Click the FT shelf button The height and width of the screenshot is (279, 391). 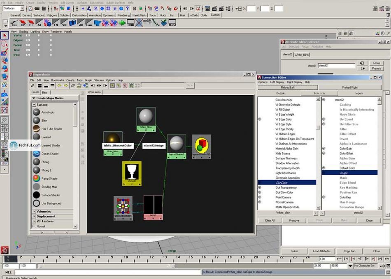[31, 23]
